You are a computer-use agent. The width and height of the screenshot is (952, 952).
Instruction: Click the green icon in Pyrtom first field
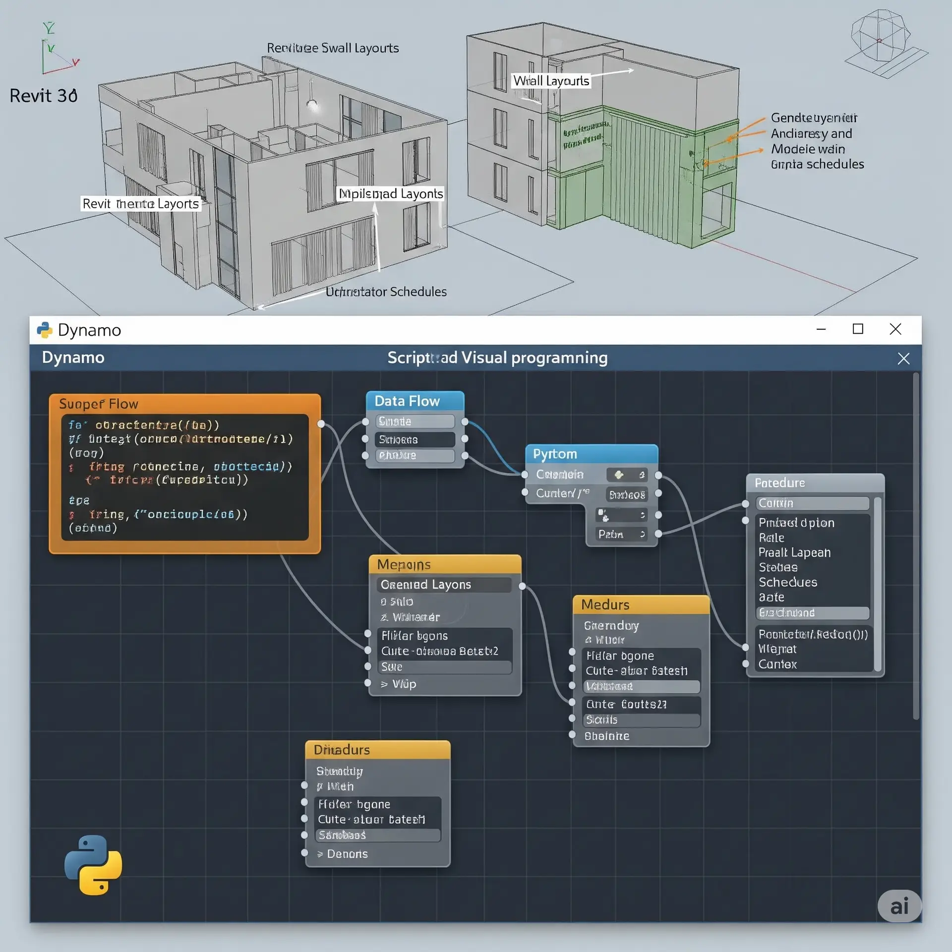point(619,475)
